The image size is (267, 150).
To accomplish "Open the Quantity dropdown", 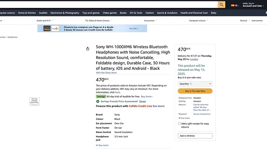I will tap(195, 84).
